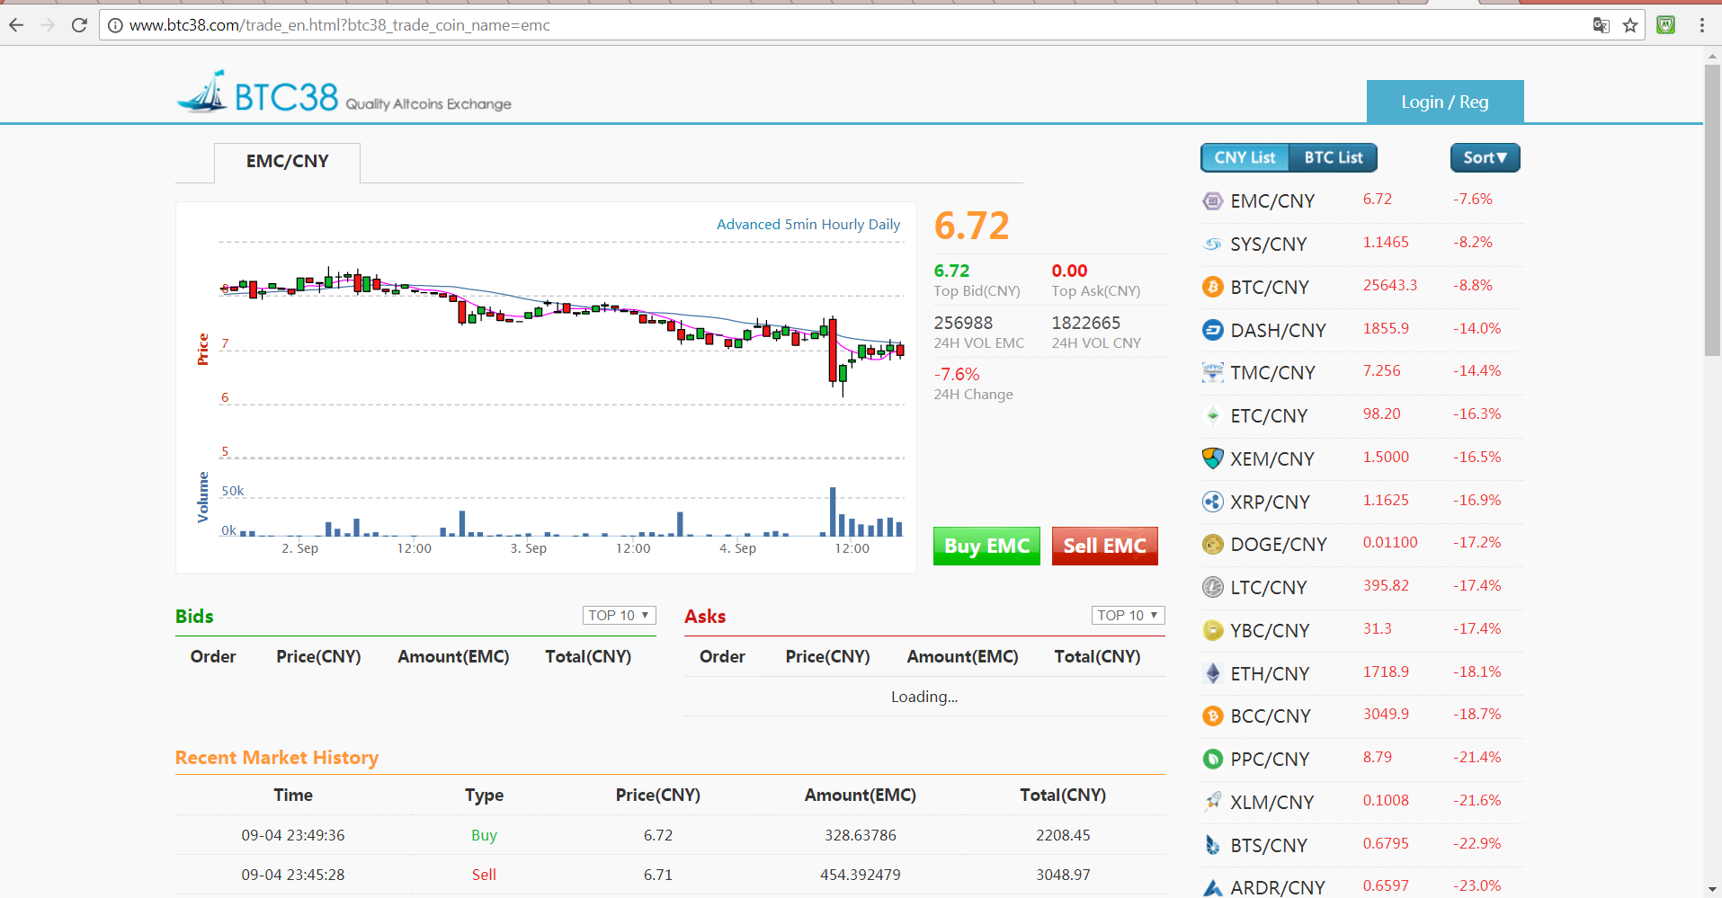The image size is (1722, 898).
Task: Select the EMC/CNY tab
Action: (x=287, y=162)
